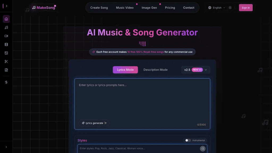The height and width of the screenshot is (153, 272).
Task: Open the Home icon in sidebar
Action: [x=6, y=19]
